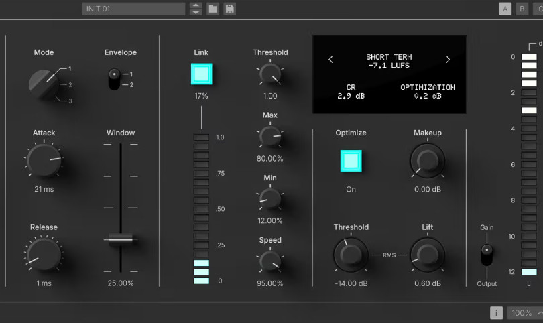Open the preset folder icon
The height and width of the screenshot is (323, 543).
pyautogui.click(x=213, y=9)
